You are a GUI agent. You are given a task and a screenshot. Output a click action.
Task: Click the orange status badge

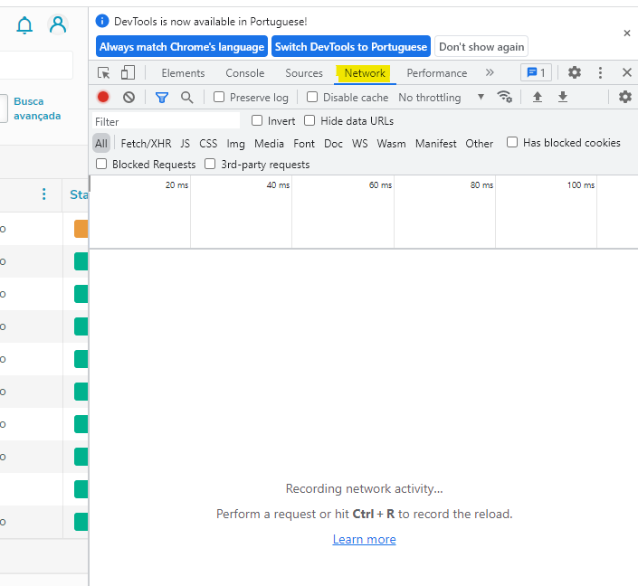coord(81,229)
